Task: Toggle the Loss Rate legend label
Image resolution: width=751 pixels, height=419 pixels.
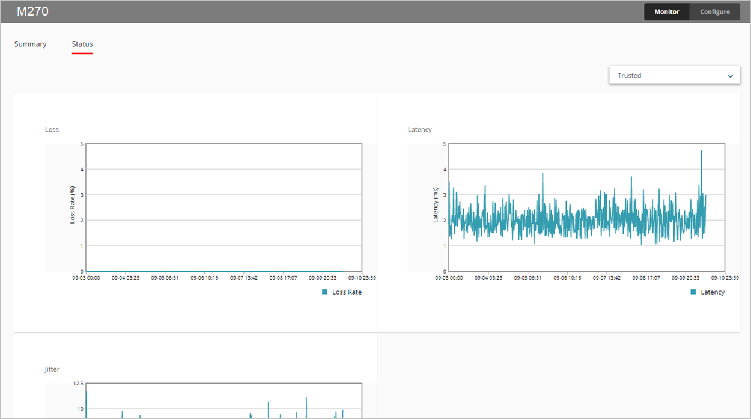Action: point(347,292)
